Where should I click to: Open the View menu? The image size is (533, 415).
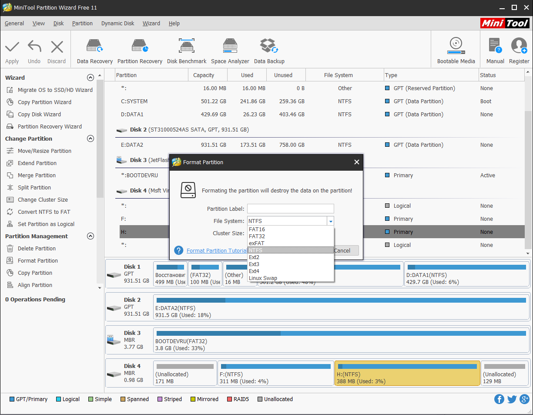coord(39,24)
